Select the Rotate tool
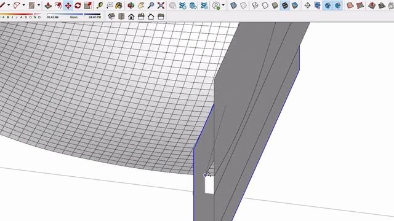The height and width of the screenshot is (221, 394). point(78,5)
